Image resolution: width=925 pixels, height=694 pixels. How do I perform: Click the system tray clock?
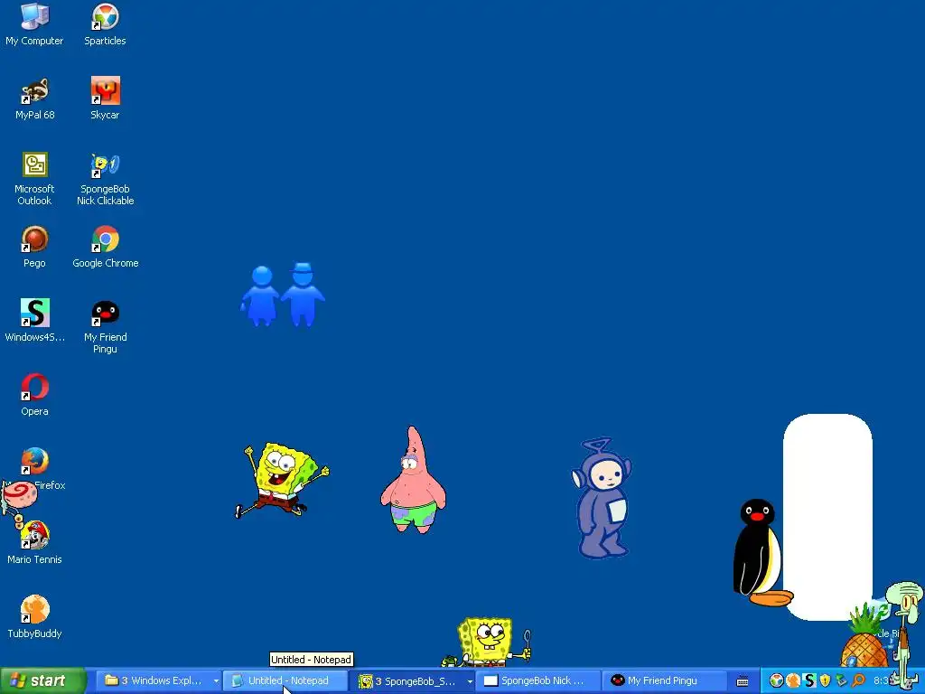coord(882,681)
